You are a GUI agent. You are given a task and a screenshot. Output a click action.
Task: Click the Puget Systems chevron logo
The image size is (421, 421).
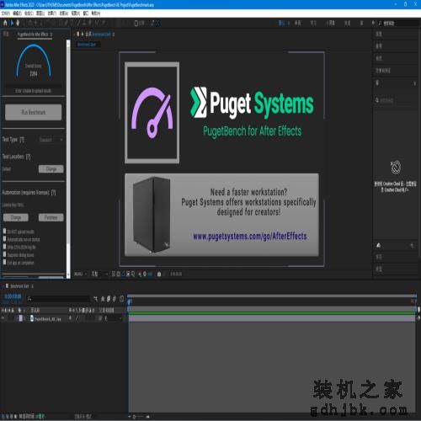click(199, 102)
